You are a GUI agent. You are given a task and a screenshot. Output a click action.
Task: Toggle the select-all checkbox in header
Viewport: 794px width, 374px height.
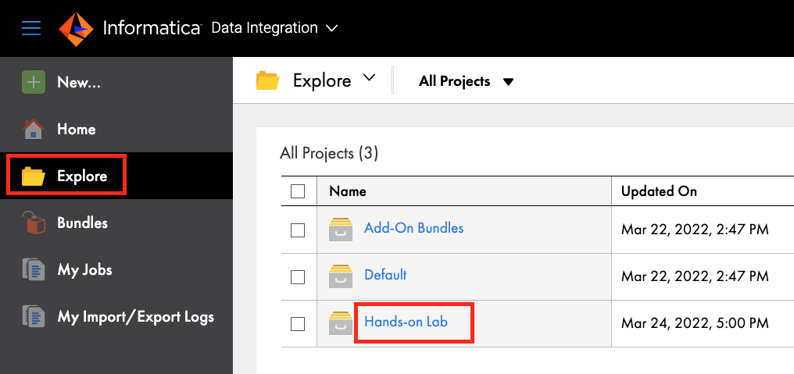click(298, 191)
